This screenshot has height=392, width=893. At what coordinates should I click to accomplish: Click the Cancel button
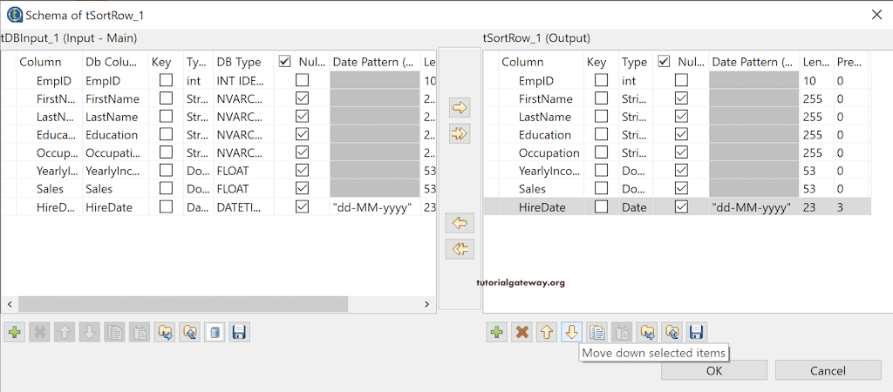pos(828,370)
